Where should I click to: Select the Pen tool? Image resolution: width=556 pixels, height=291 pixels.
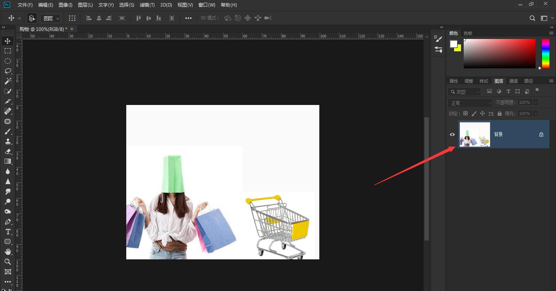[8, 222]
